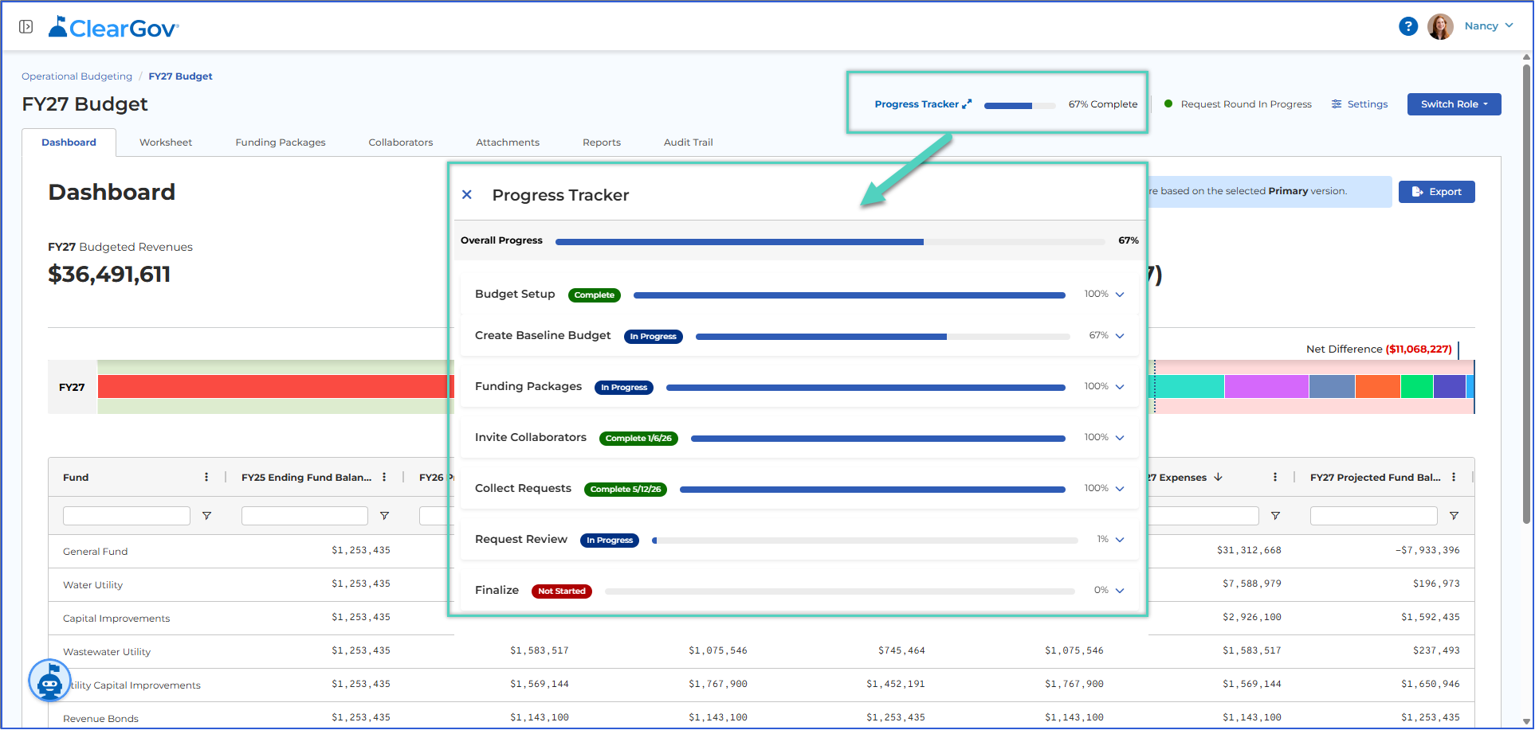Open FY27 Projected Fund Balance column menu
The image size is (1535, 730).
(1454, 477)
